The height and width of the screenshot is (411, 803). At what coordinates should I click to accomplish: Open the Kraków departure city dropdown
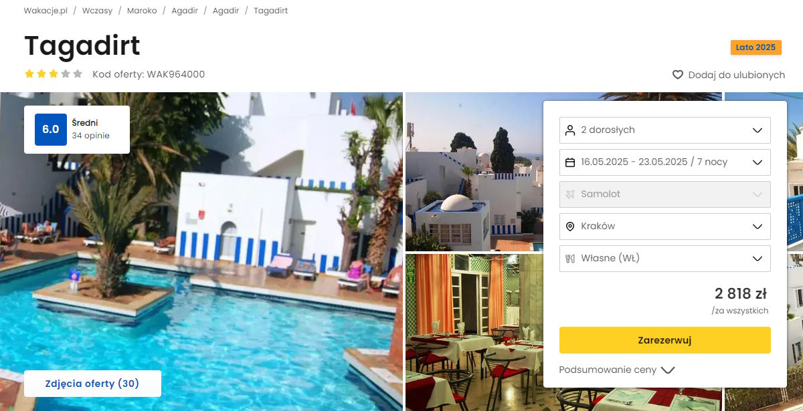665,227
